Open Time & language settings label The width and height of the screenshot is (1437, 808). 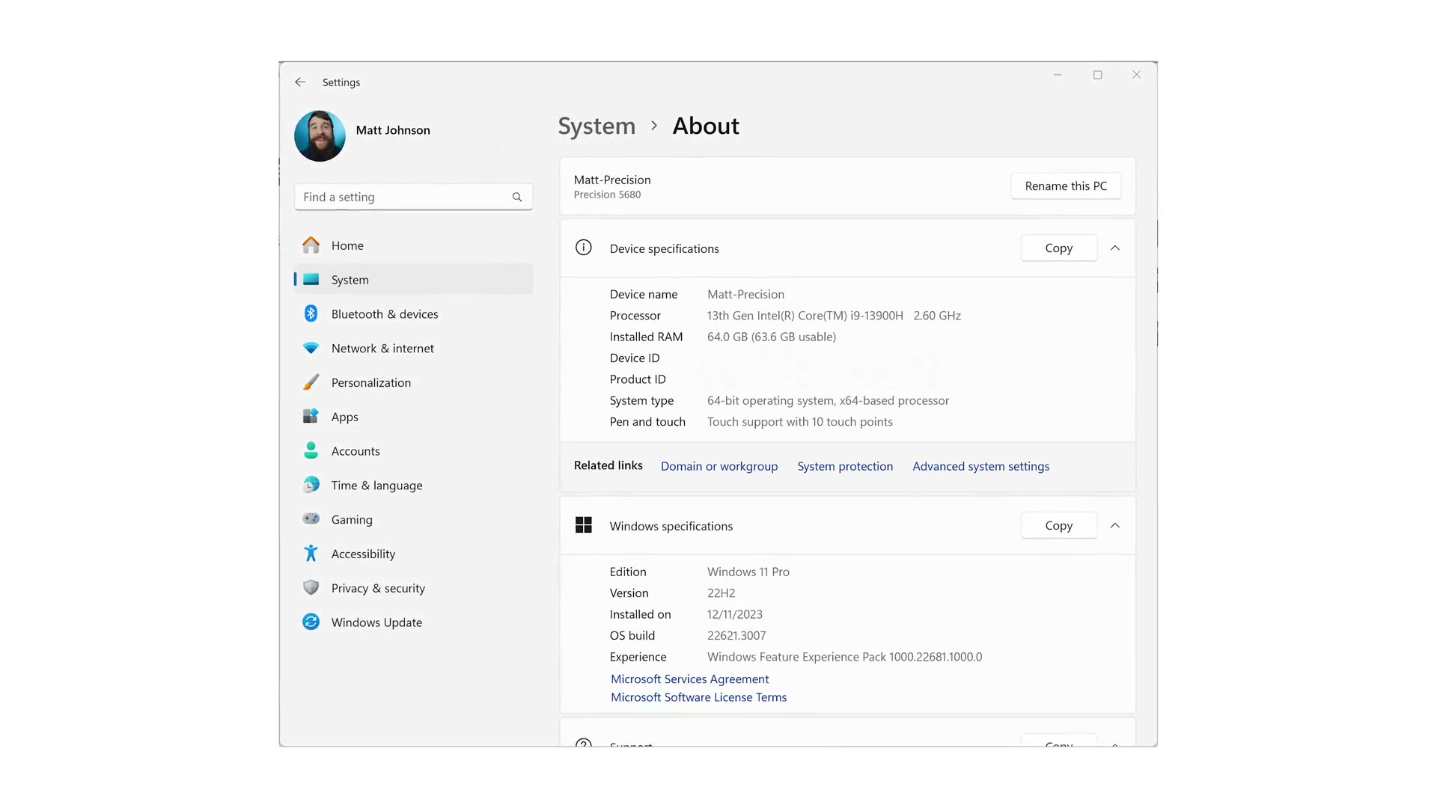pos(377,486)
